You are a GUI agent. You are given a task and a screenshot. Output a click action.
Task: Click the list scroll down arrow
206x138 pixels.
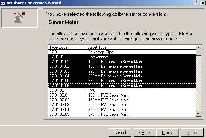tap(198, 114)
